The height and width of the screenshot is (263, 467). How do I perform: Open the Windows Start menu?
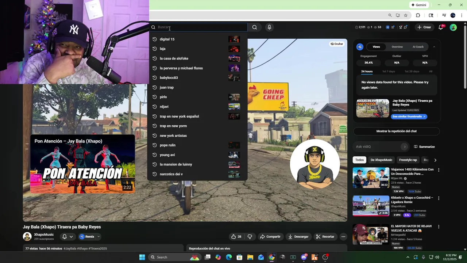[142, 257]
